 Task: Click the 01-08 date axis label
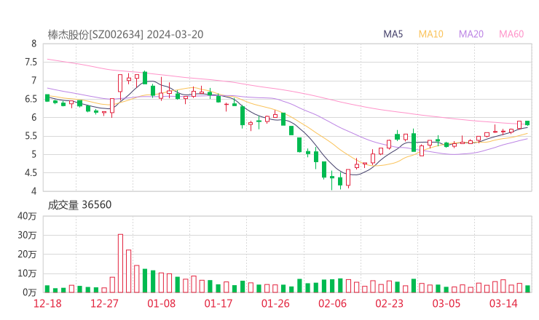pyautogui.click(x=161, y=303)
